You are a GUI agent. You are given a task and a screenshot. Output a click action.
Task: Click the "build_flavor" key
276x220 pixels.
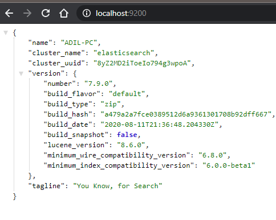(x=72, y=94)
